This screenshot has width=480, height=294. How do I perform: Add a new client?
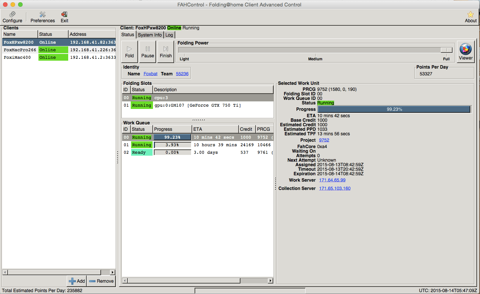click(x=77, y=281)
